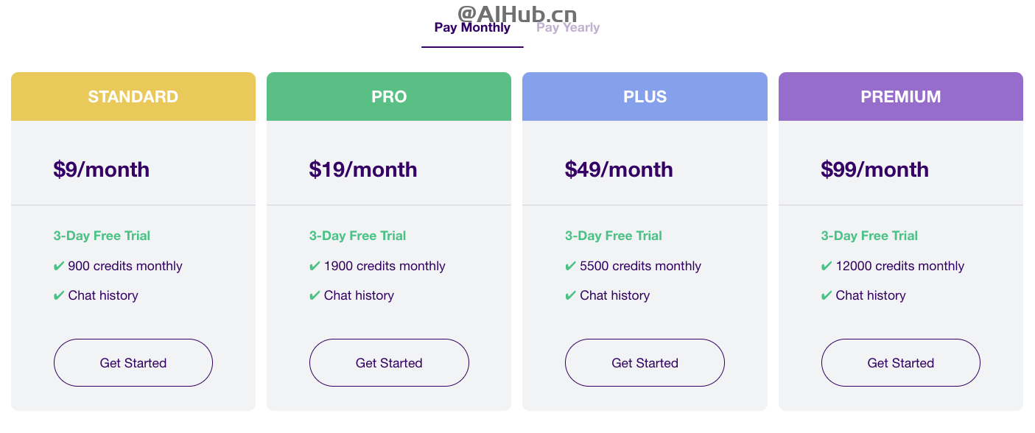
Task: Click the Chat history checkmark in Plus
Action: click(571, 296)
